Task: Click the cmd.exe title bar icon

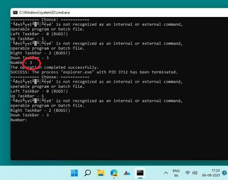Action: [15, 12]
